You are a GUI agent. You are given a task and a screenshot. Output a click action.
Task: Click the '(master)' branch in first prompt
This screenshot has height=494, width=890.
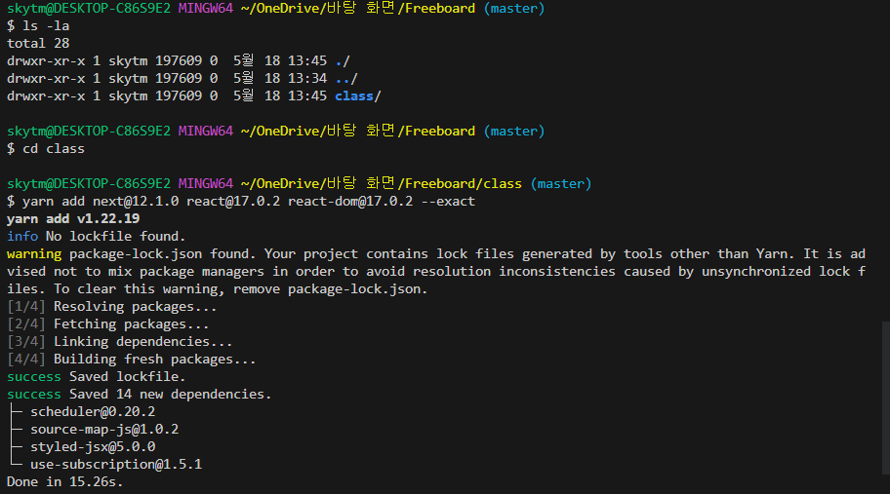(x=514, y=9)
